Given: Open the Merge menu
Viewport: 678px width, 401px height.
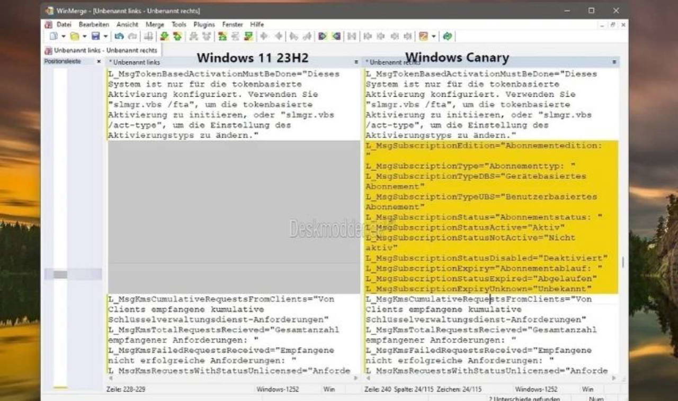Looking at the screenshot, I should [155, 24].
